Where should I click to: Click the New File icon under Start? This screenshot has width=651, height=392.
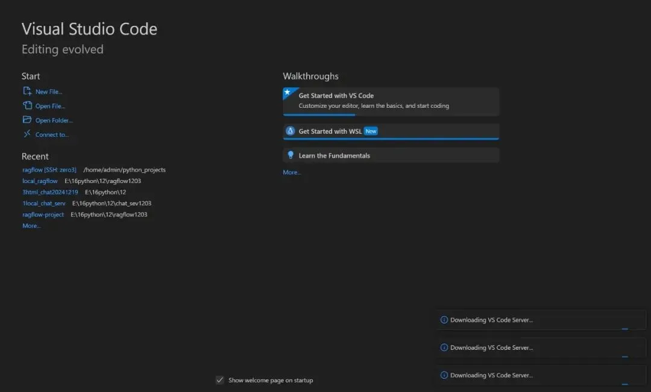27,91
